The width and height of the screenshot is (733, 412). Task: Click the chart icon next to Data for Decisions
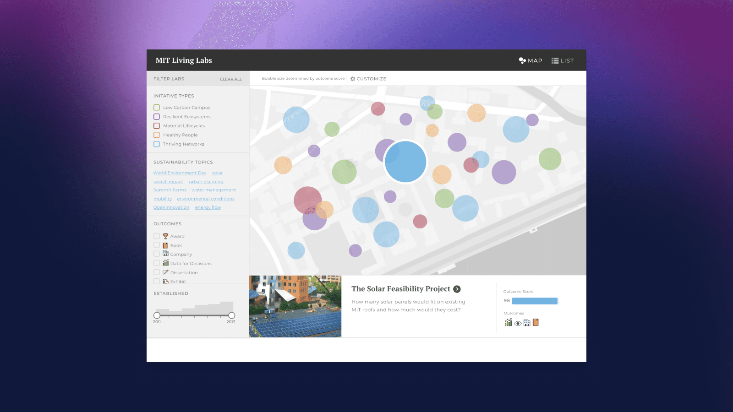pos(165,263)
